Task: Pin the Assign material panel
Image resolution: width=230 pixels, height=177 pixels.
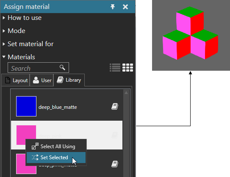Action: tap(113, 7)
